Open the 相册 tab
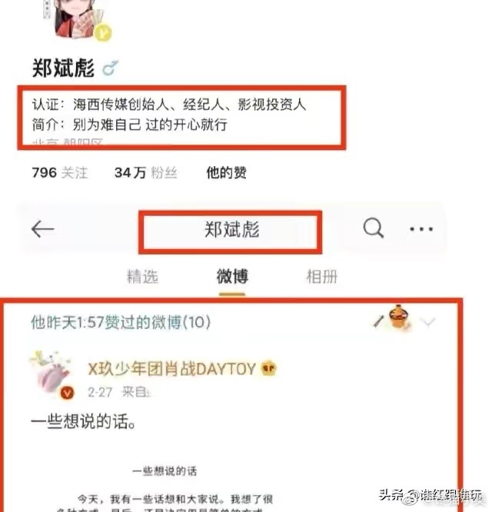 [321, 277]
